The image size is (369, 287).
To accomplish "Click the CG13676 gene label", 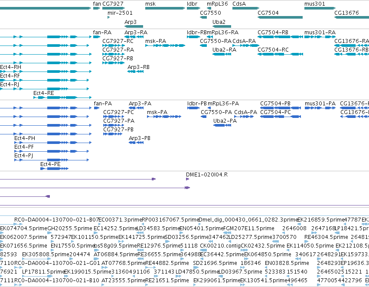I will pyautogui.click(x=346, y=13).
